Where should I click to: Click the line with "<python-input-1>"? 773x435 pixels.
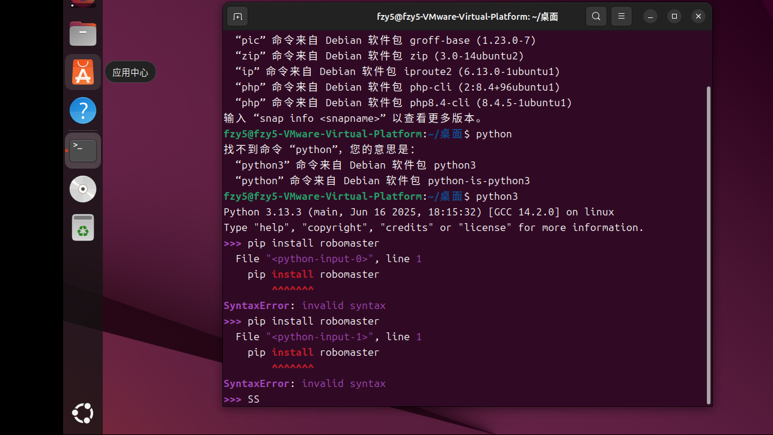pos(328,337)
